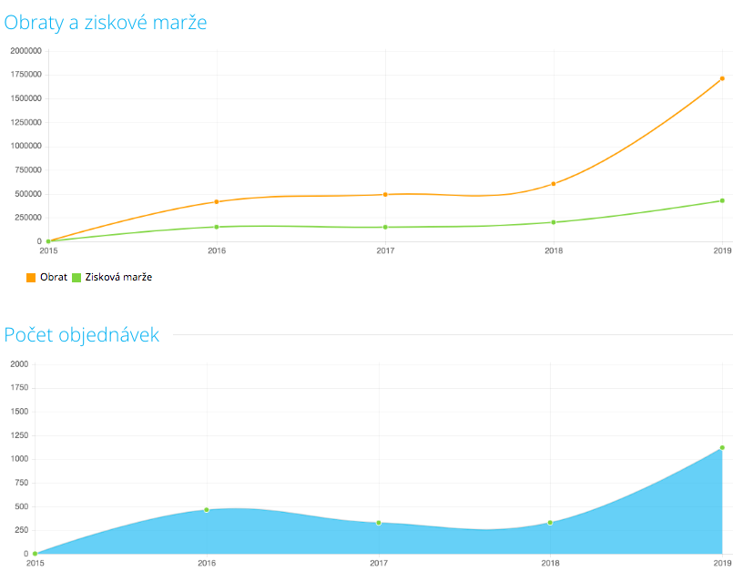Click the 'Počet objednávek' heading
This screenshot has width=743, height=582.
point(82,335)
